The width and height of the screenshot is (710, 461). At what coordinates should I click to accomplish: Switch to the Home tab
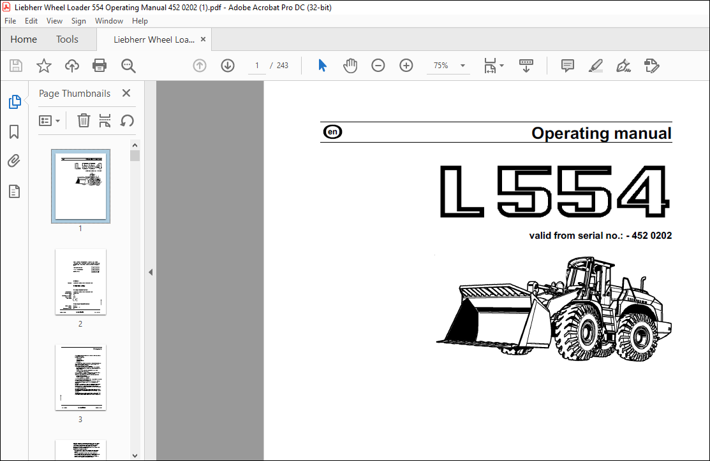point(24,39)
